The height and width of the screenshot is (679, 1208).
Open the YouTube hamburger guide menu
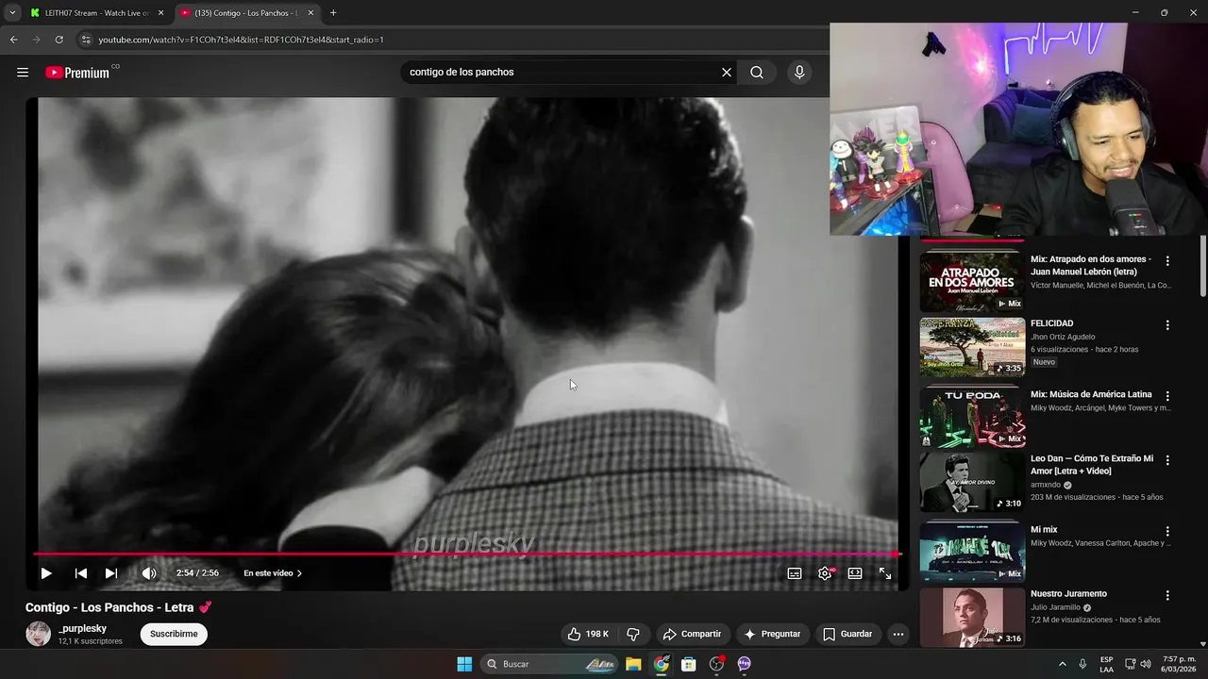23,73
